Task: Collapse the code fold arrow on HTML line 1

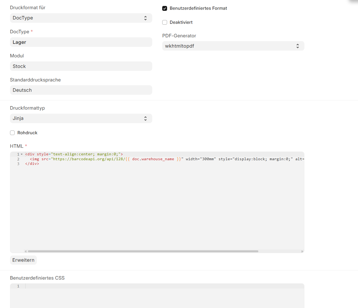Action: click(x=22, y=154)
